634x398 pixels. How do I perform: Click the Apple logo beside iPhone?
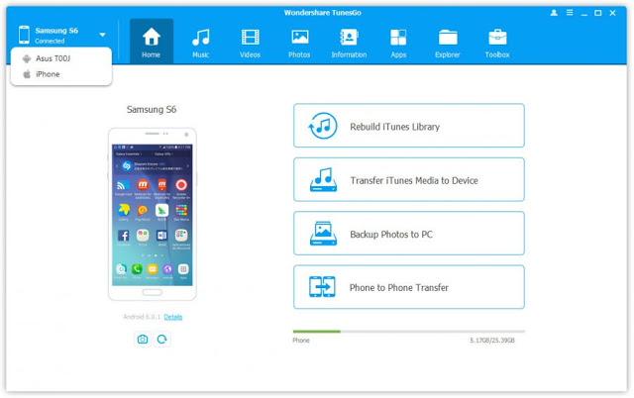[x=27, y=74]
